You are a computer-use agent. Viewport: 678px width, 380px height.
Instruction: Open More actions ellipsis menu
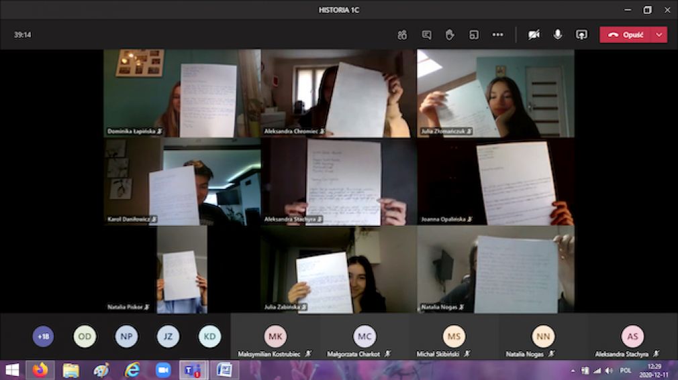(497, 35)
